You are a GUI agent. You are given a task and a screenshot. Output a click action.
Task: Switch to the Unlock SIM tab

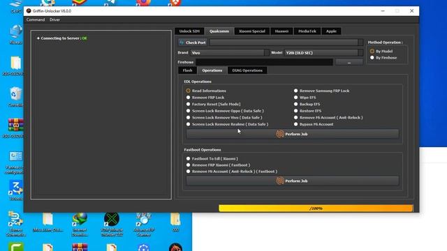pyautogui.click(x=189, y=31)
